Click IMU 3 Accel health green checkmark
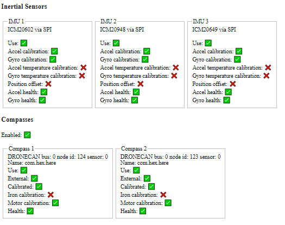The width and height of the screenshot is (285, 225). [229, 92]
